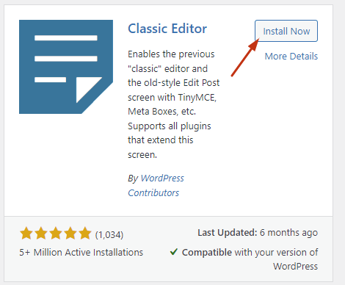The width and height of the screenshot is (345, 285).
Task: Click the Last Updated label
Action: (228, 233)
